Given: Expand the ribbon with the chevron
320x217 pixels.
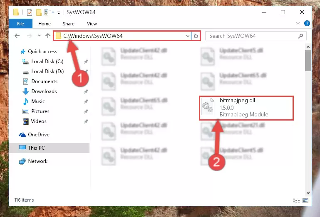Looking at the screenshot, I should [298, 23].
